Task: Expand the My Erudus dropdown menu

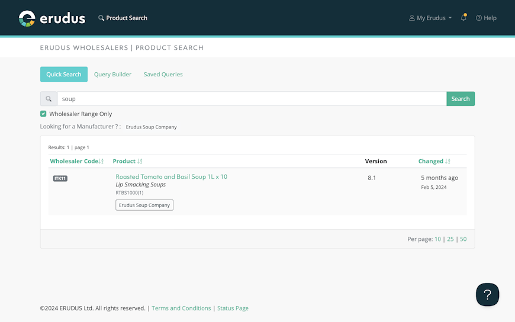Action: 430,18
